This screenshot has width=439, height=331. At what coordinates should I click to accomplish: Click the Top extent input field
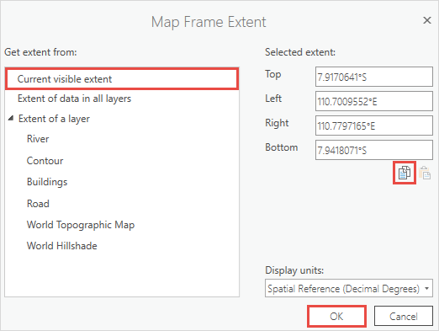(x=374, y=77)
